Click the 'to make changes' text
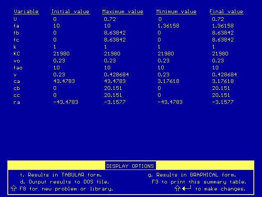Screen dimensions: 262x197 click(220, 189)
